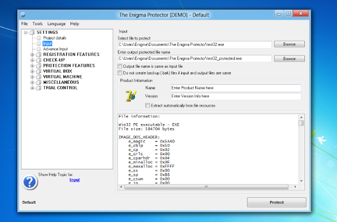Viewport: 337px width, 222px height.
Task: Click the page icon beside Project details
Action: coord(38,38)
